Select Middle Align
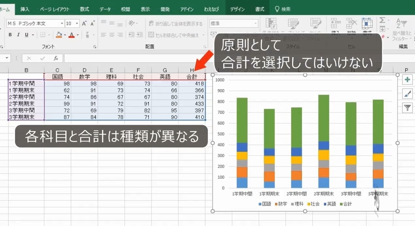This screenshot has height=226, width=415. [x=112, y=23]
